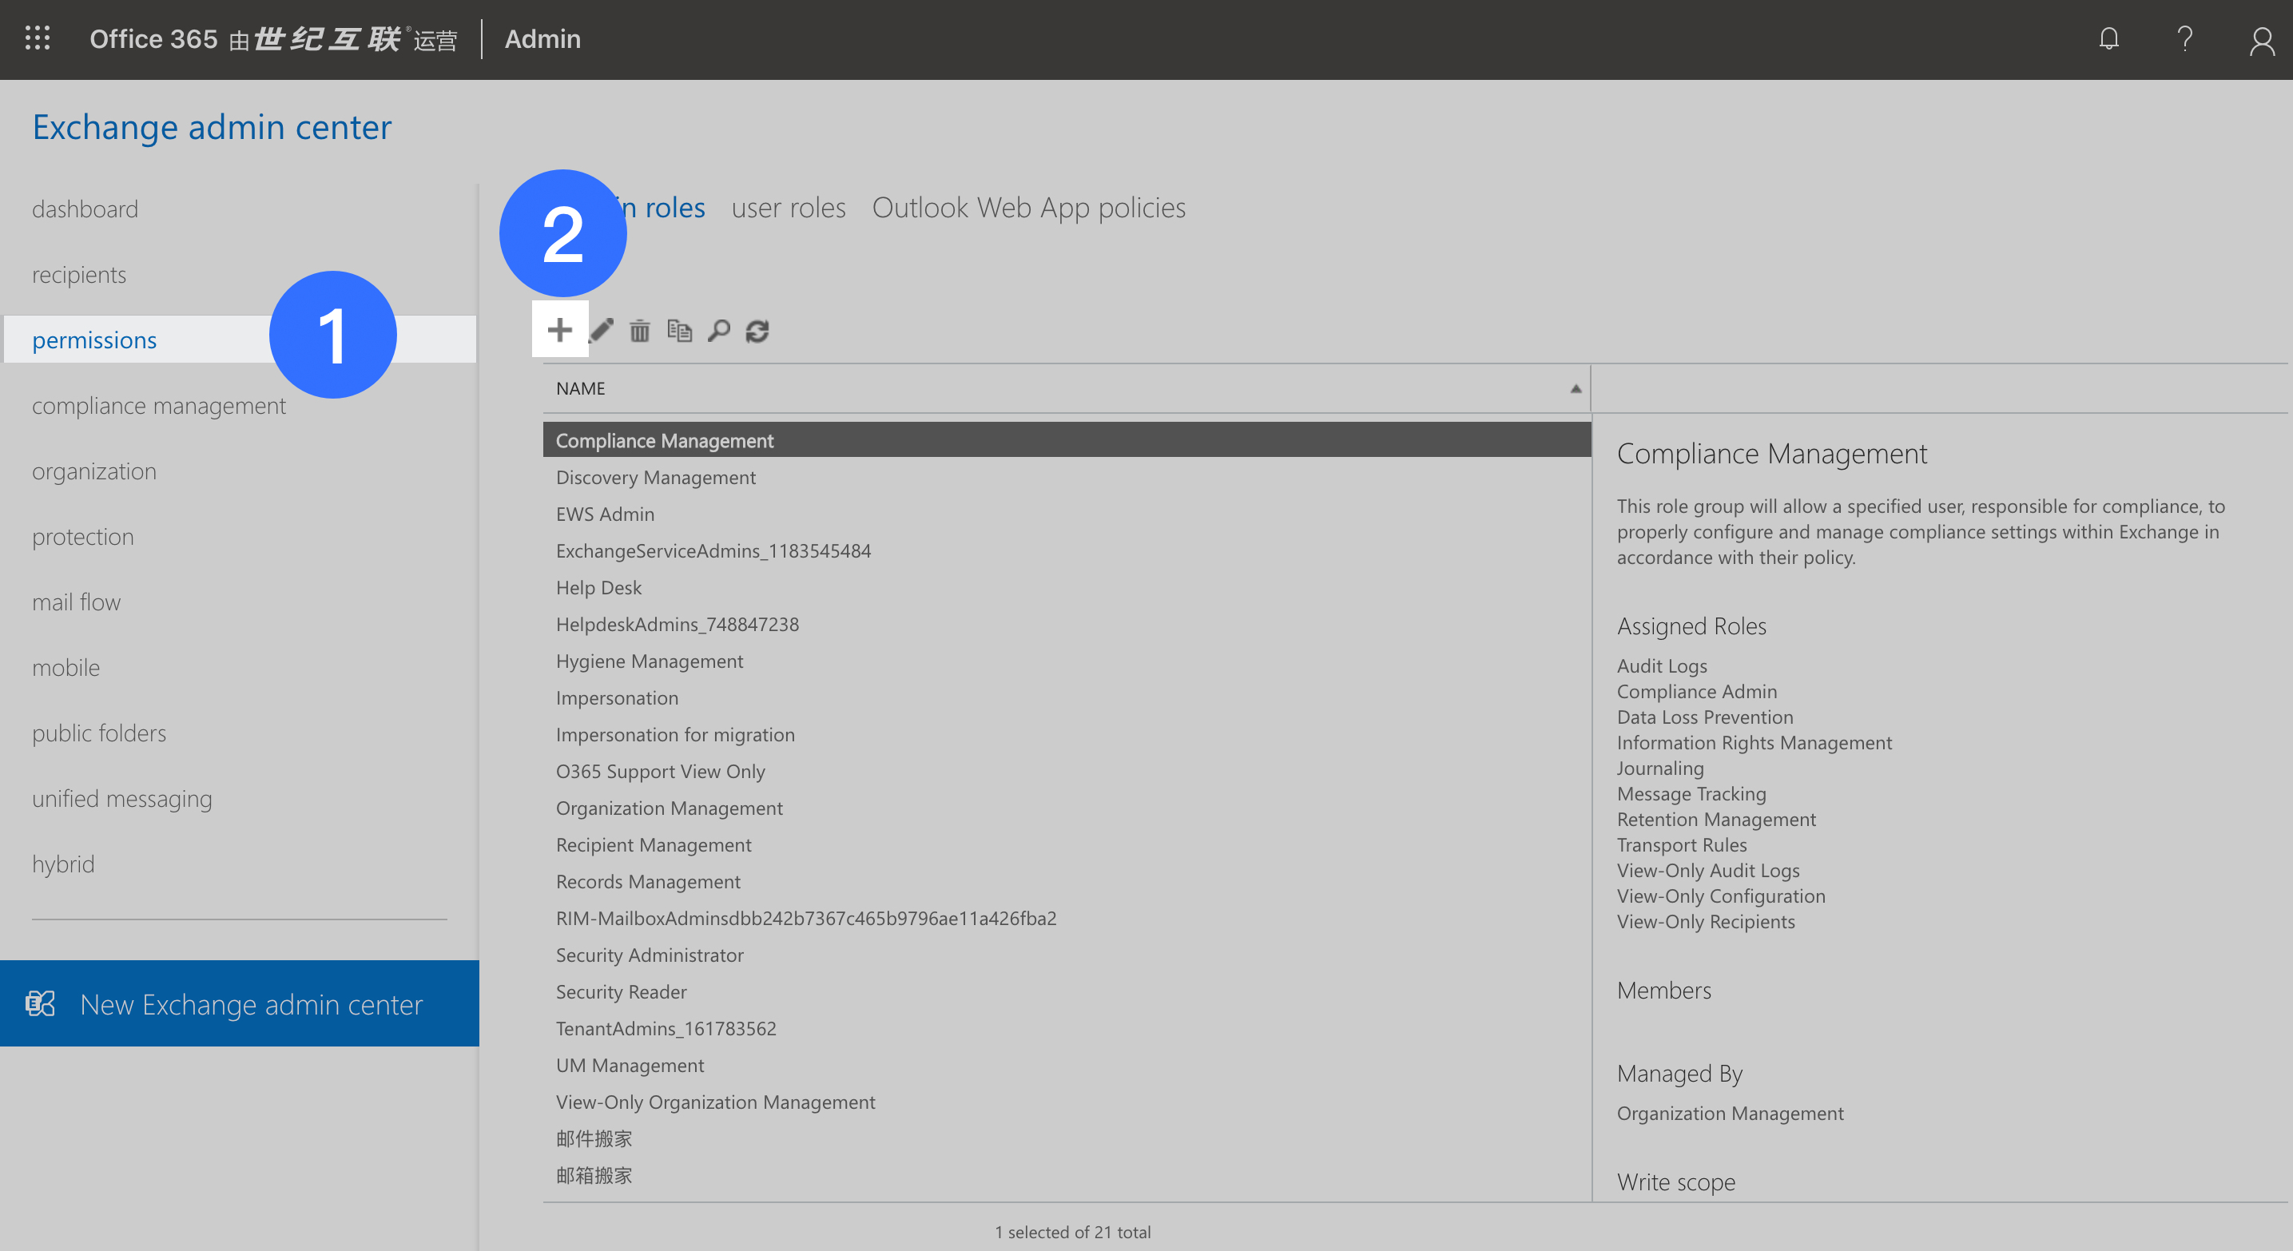Change sort order of the NAME column
Viewport: 2293px width, 1251px height.
(1574, 388)
